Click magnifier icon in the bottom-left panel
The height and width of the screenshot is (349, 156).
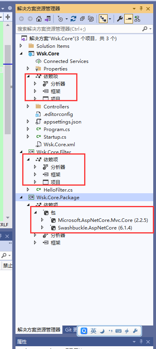[4, 255]
